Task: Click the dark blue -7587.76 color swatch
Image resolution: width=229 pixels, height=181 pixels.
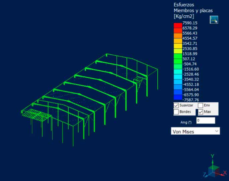Action: pyautogui.click(x=178, y=97)
